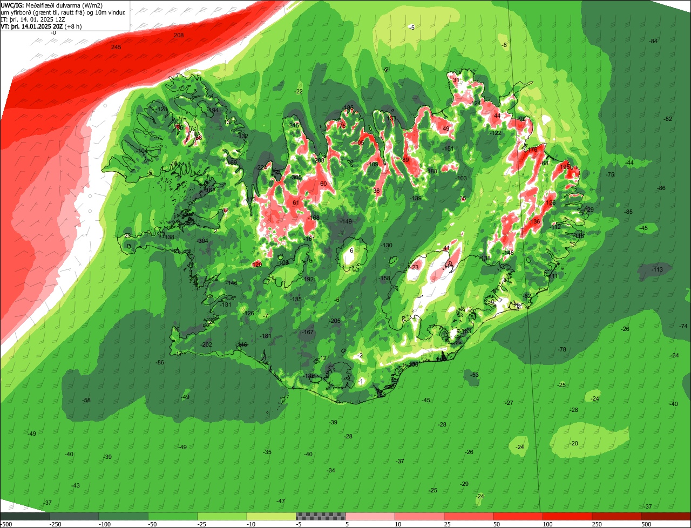691x528 pixels.
Task: Click the yellow-green -10 to -5 legend swatch
Action: pyautogui.click(x=272, y=516)
